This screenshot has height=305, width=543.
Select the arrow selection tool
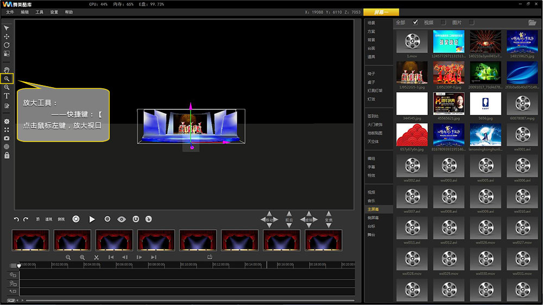click(x=7, y=28)
